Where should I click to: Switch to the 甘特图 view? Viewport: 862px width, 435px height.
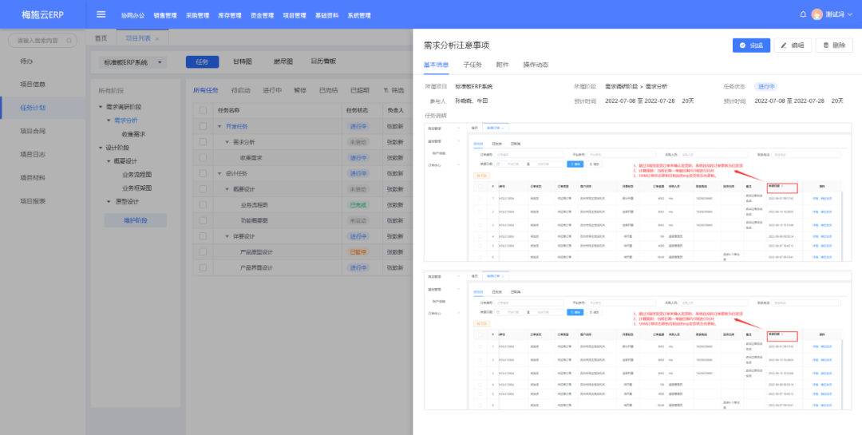click(243, 61)
